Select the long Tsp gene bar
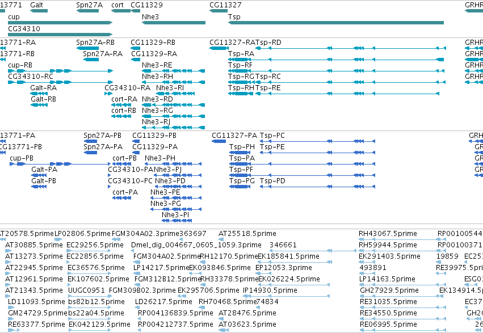The width and height of the screenshot is (483, 333). [x=336, y=23]
